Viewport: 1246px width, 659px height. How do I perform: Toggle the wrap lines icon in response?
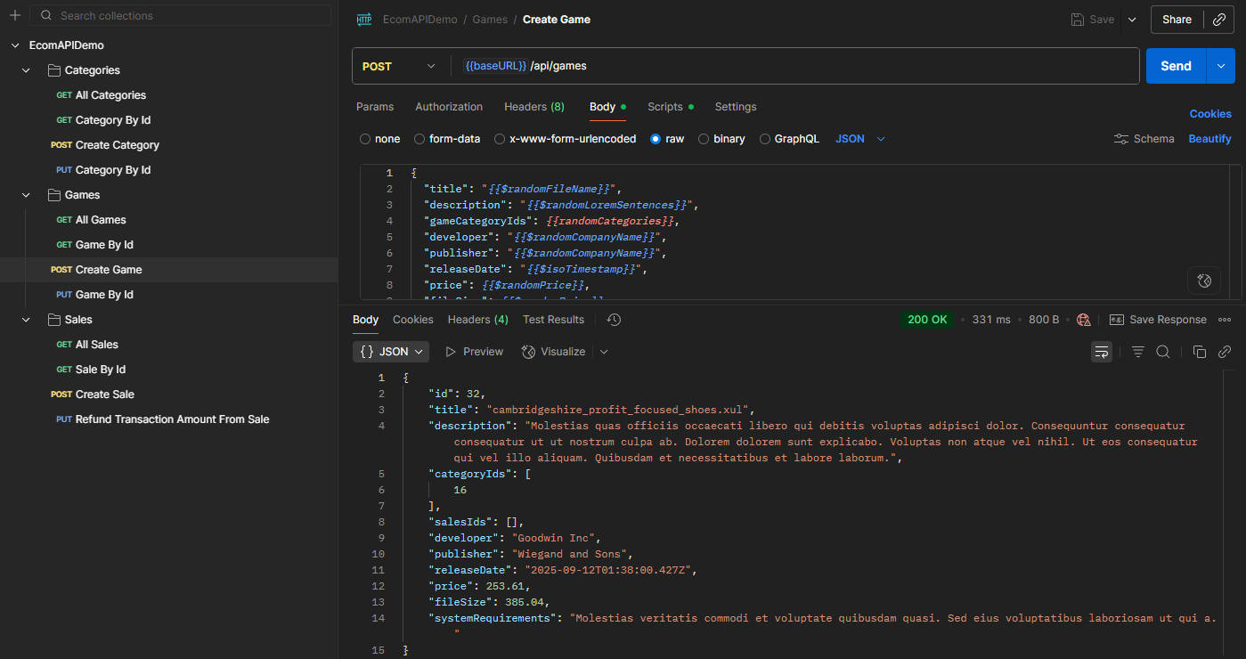pyautogui.click(x=1102, y=352)
